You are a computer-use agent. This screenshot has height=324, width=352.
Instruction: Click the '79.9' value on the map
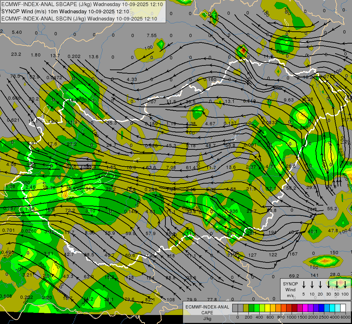(x=192, y=300)
